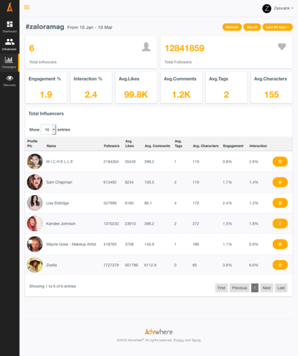Go to Next page in pagination
Image resolution: width=298 pixels, height=356 pixels.
coord(267,288)
